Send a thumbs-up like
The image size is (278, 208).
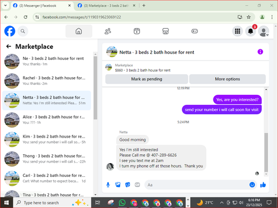(x=263, y=185)
